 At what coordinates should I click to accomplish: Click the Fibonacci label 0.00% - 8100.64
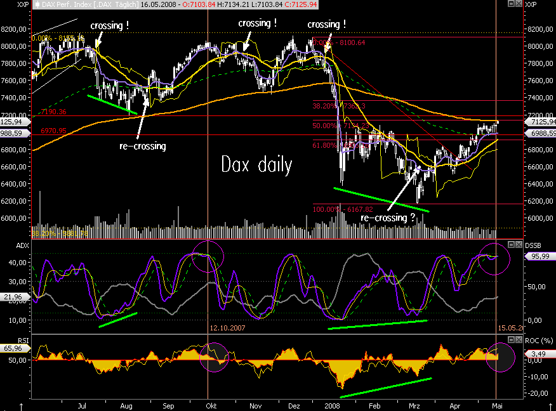[x=340, y=42]
